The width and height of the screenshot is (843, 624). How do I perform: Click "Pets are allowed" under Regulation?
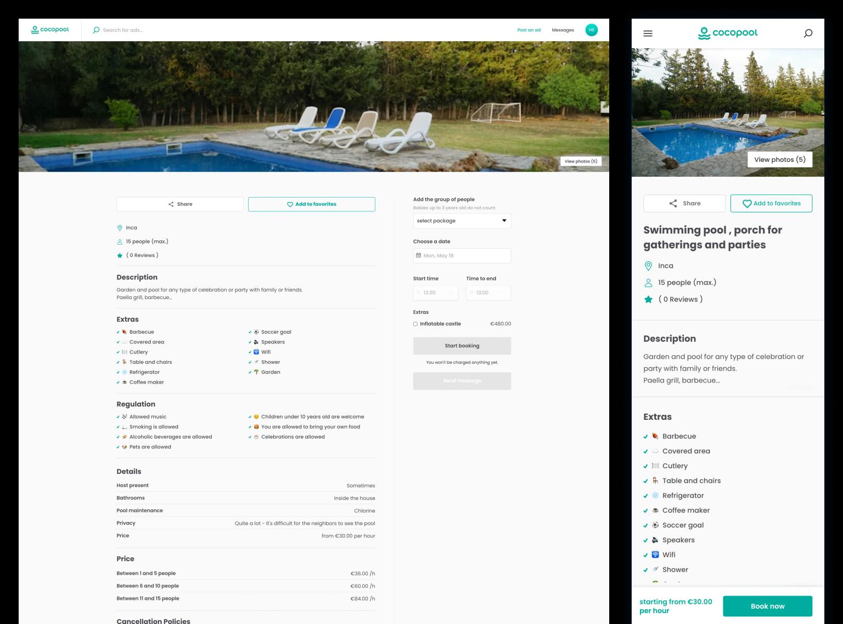pyautogui.click(x=150, y=447)
